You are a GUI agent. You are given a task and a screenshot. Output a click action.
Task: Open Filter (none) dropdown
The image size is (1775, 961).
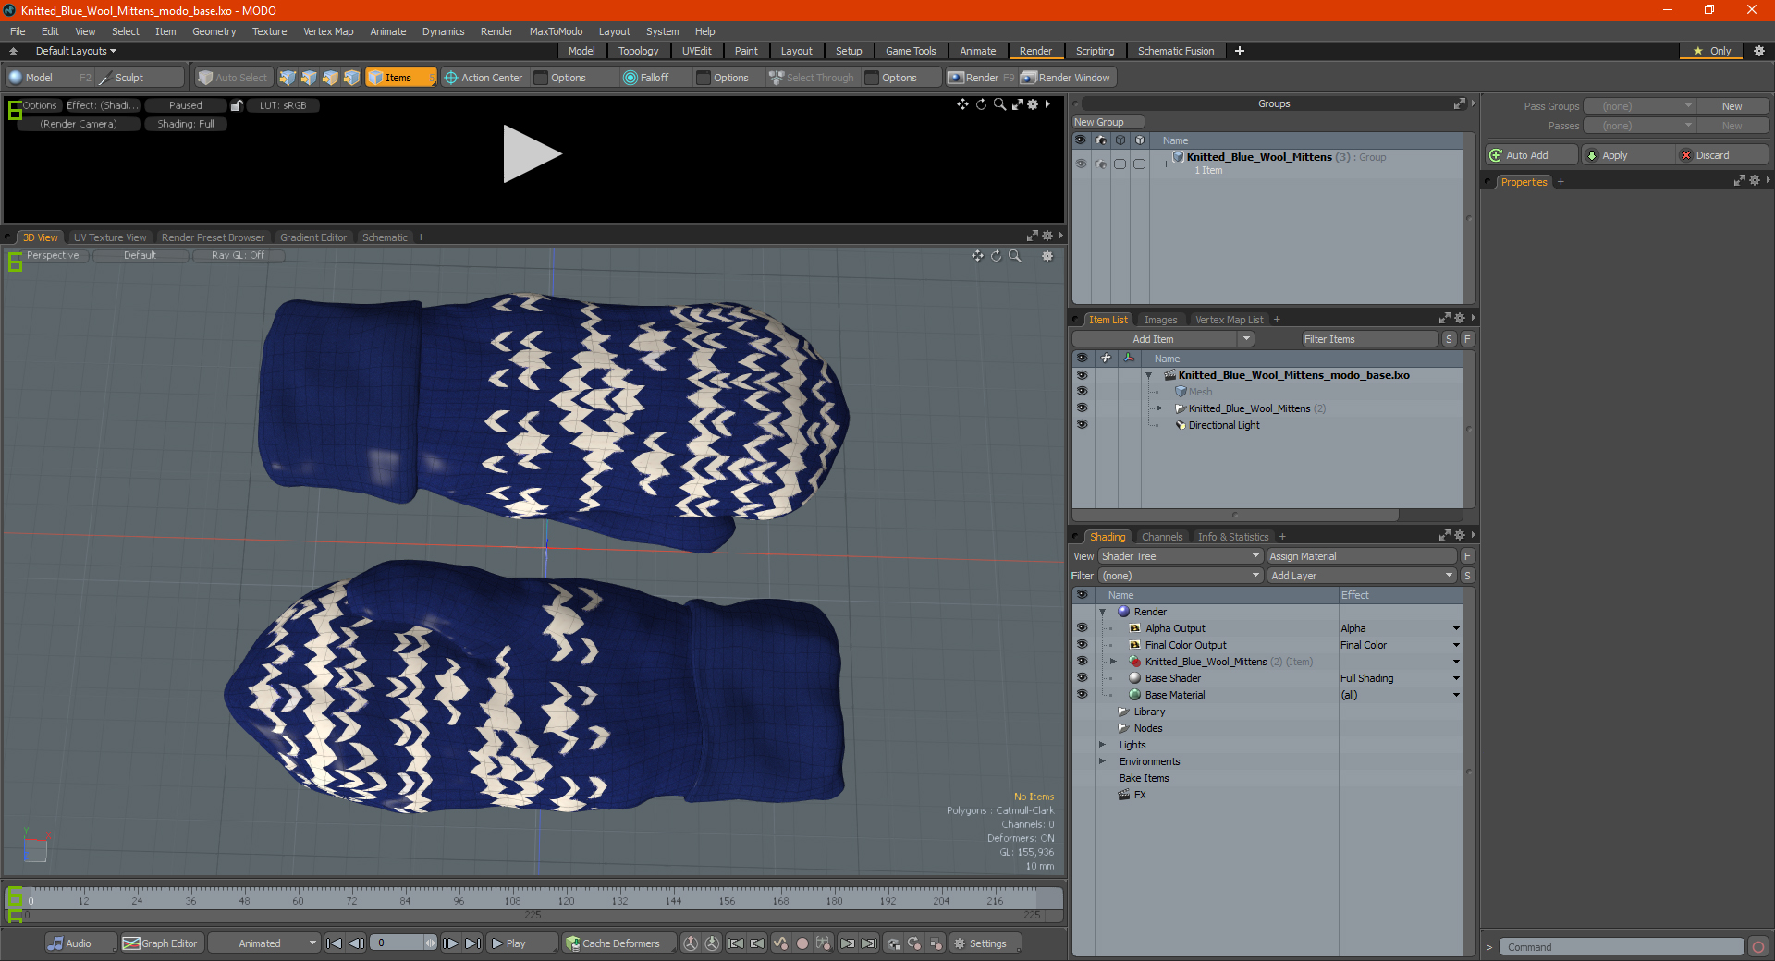click(1181, 576)
